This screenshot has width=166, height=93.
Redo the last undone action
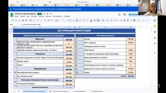click(x=19, y=20)
